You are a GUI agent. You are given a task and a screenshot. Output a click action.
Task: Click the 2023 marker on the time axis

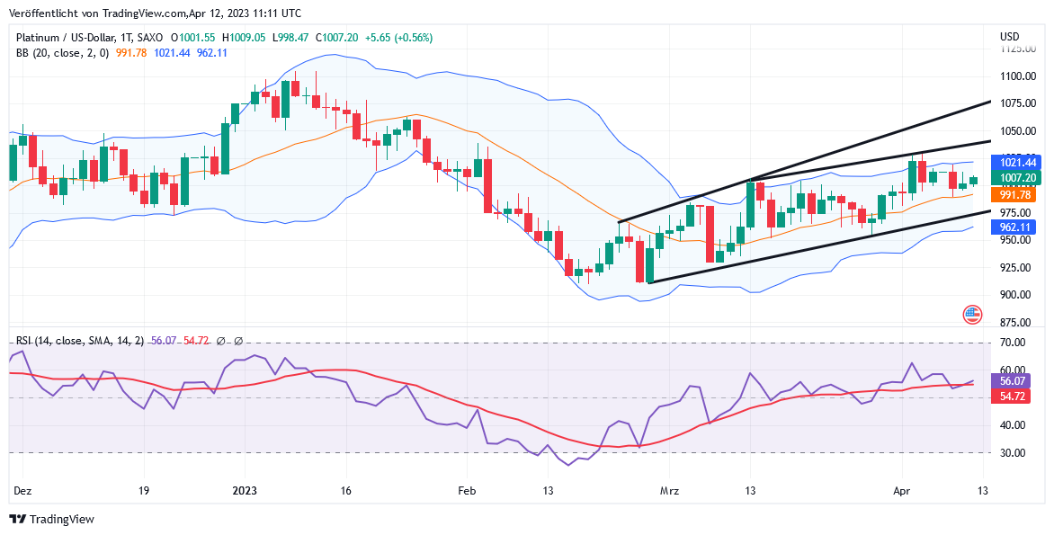(x=245, y=492)
